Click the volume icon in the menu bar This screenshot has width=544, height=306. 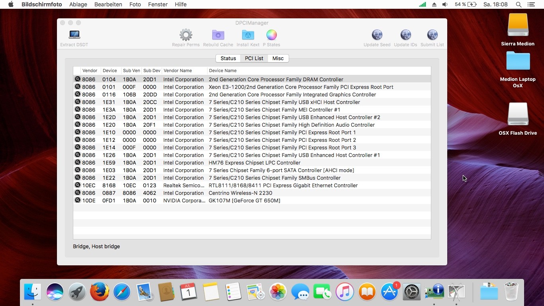pyautogui.click(x=445, y=4)
